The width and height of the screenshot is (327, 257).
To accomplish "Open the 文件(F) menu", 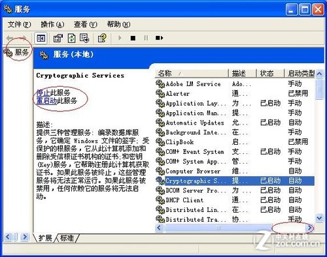I will tap(19, 24).
